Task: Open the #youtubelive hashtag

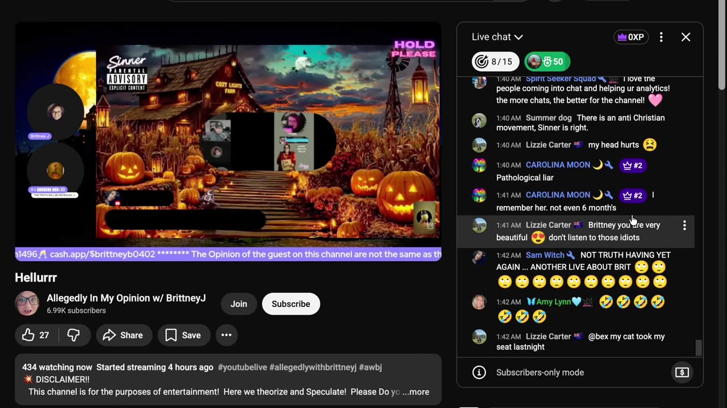Action: tap(243, 367)
